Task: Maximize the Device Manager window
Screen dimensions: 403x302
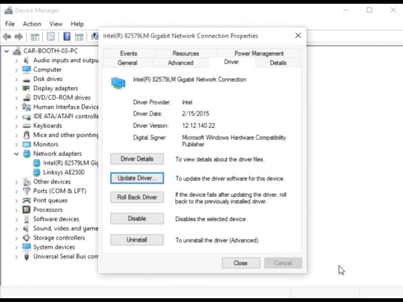Action: (x=370, y=10)
